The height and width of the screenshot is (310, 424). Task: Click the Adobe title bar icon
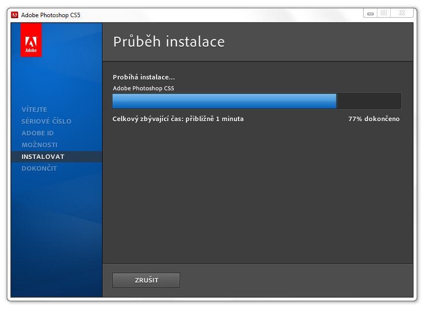click(x=14, y=15)
